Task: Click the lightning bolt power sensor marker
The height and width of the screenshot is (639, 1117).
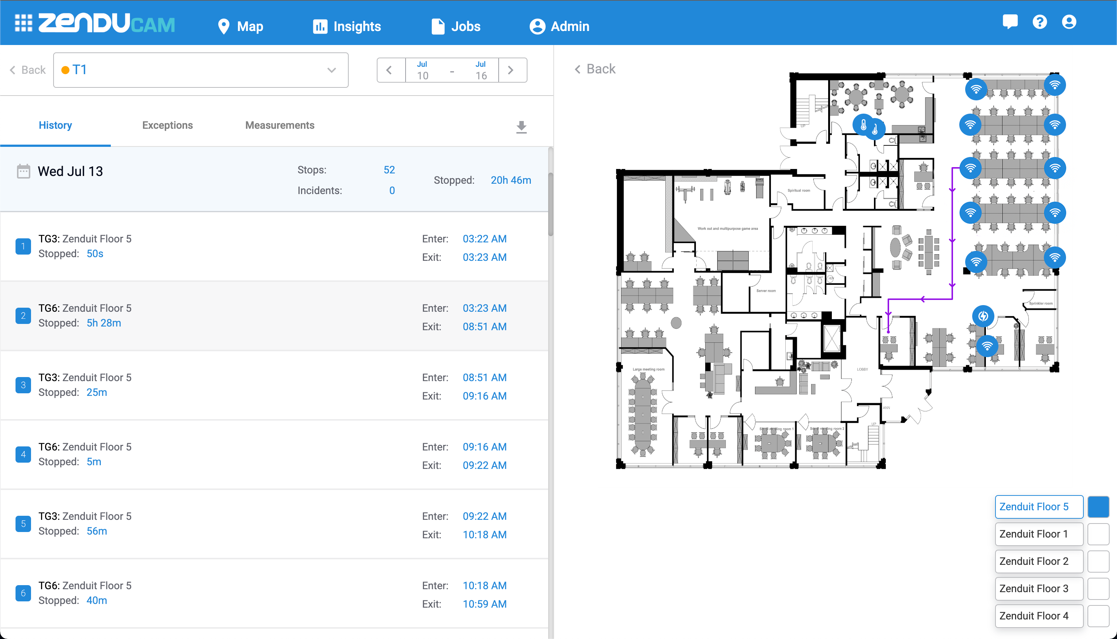Action: point(983,316)
